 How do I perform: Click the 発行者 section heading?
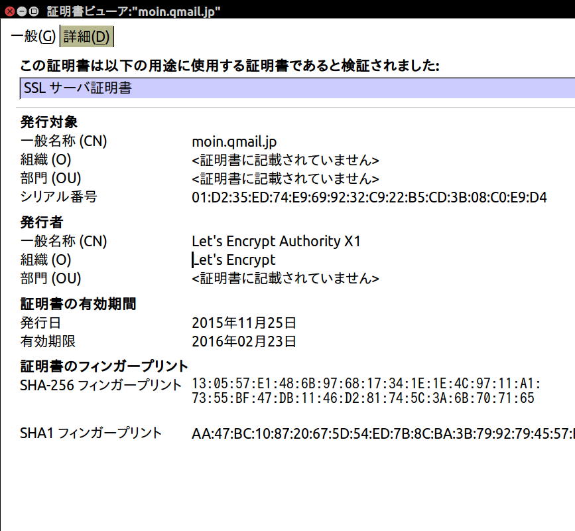tap(42, 222)
